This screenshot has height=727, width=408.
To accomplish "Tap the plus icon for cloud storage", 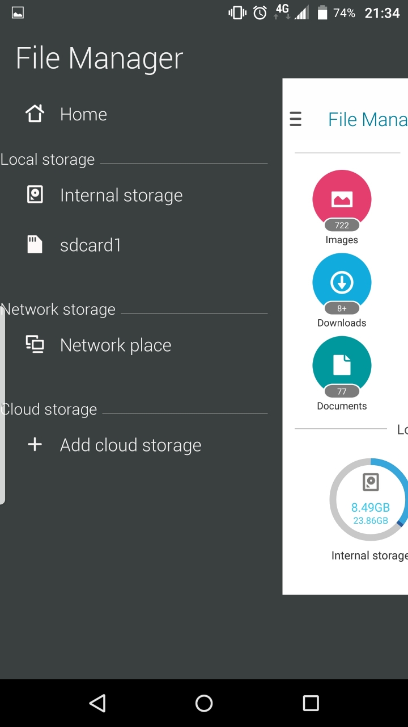I will point(35,445).
